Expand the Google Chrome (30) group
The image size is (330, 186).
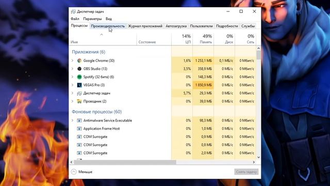point(72,61)
